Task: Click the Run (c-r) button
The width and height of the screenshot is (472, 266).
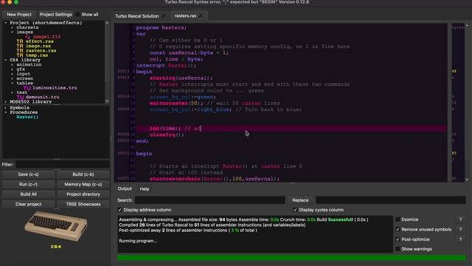Action: click(28, 184)
